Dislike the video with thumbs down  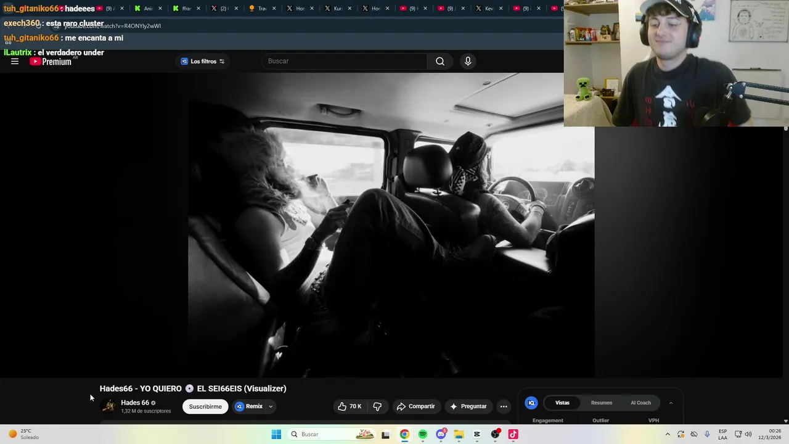(x=377, y=406)
